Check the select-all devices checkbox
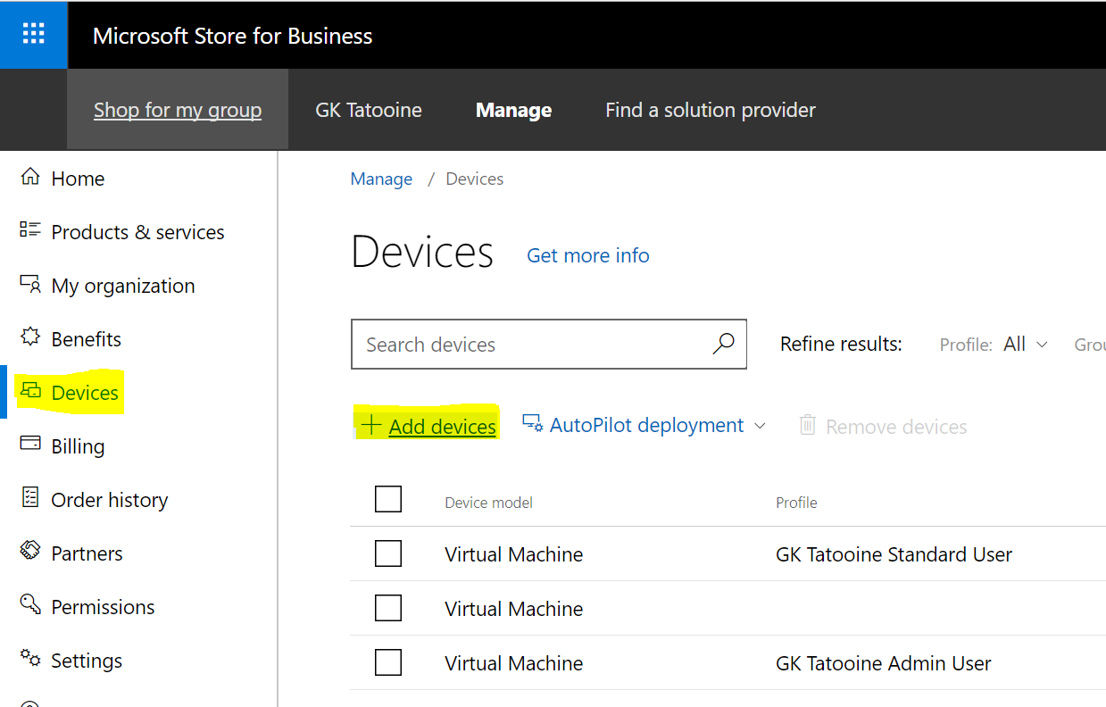 [388, 498]
